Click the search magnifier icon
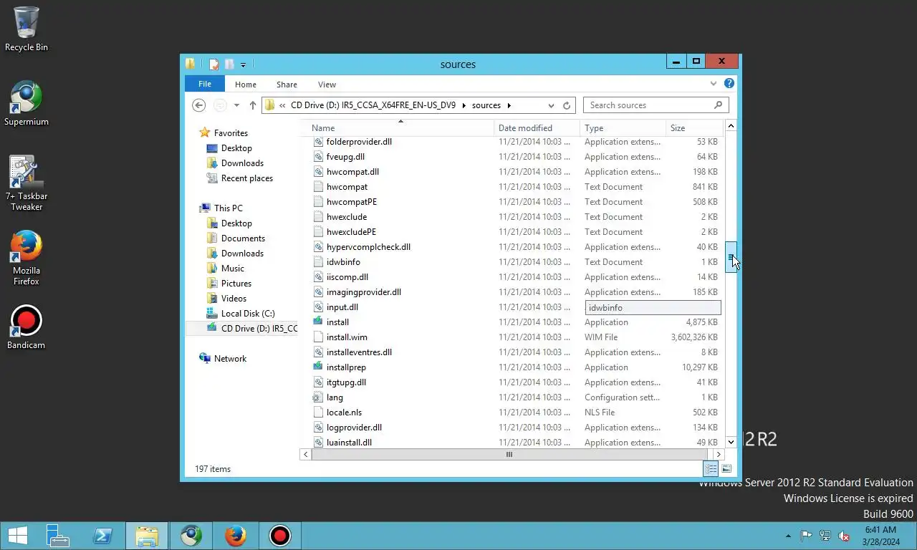The height and width of the screenshot is (550, 917). [x=719, y=105]
